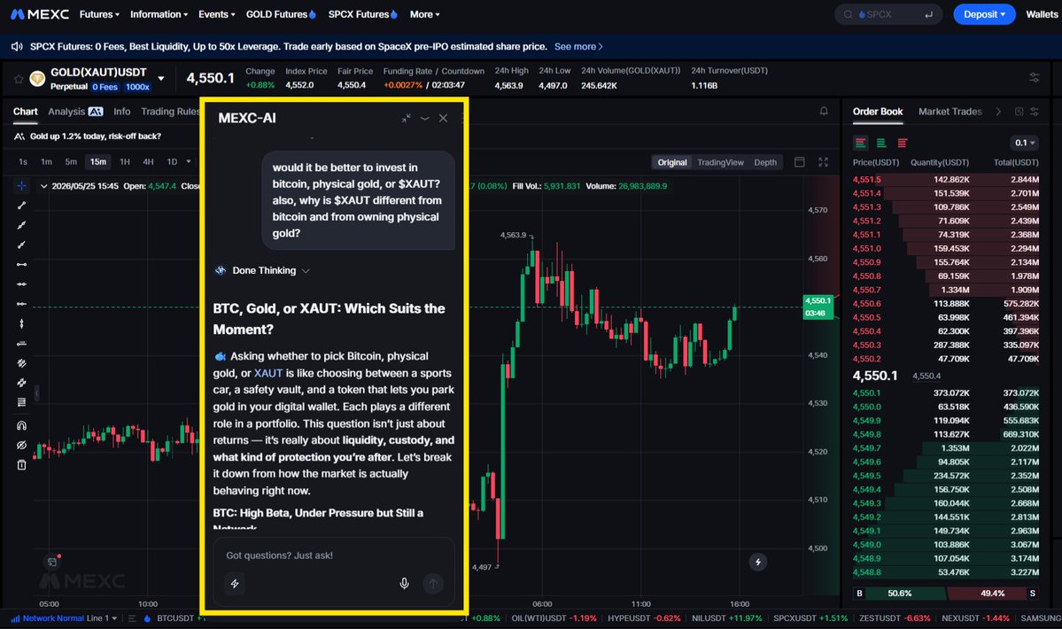Click the 49.4% sell ratio bar
This screenshot has width=1062, height=629.
pos(988,593)
